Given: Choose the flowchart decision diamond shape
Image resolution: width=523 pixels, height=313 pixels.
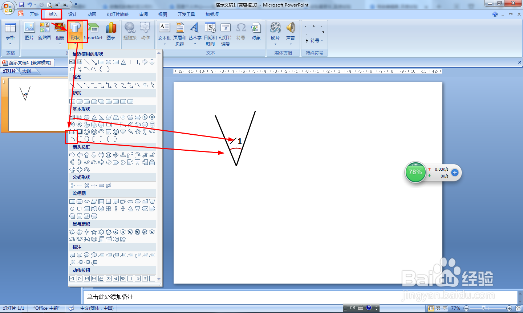Looking at the screenshot, I should pos(87,201).
